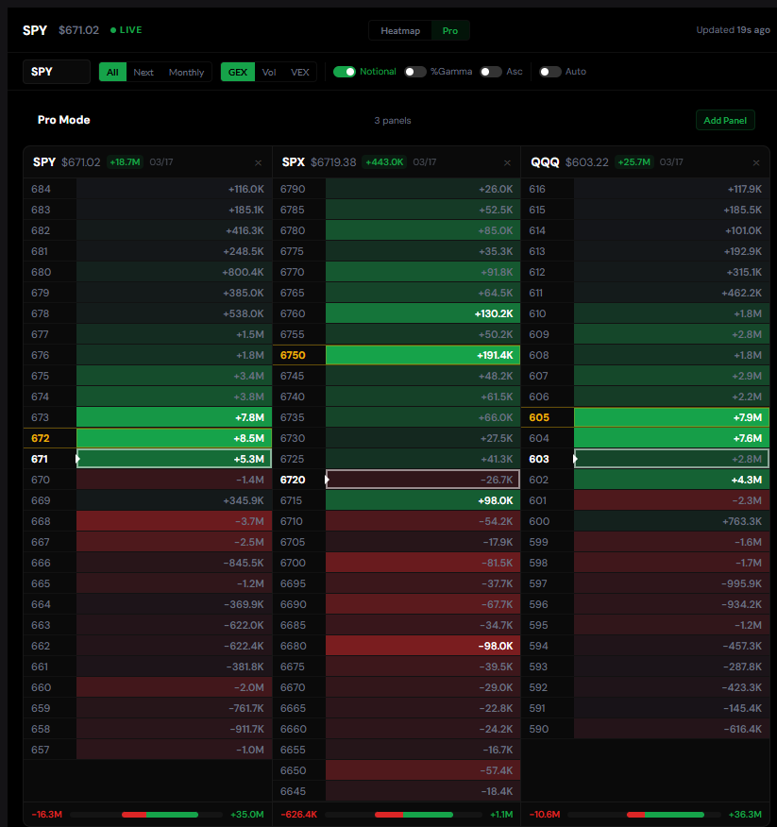Click QQQ panel +25.7M net badge
Image resolution: width=777 pixels, height=827 pixels.
pyautogui.click(x=634, y=162)
